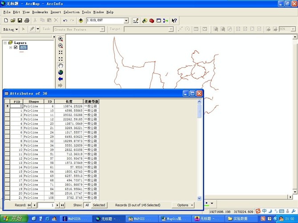Click the All records button
The image size is (298, 223).
point(87,205)
